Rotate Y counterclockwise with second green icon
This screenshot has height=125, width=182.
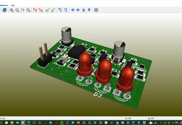point(53,10)
